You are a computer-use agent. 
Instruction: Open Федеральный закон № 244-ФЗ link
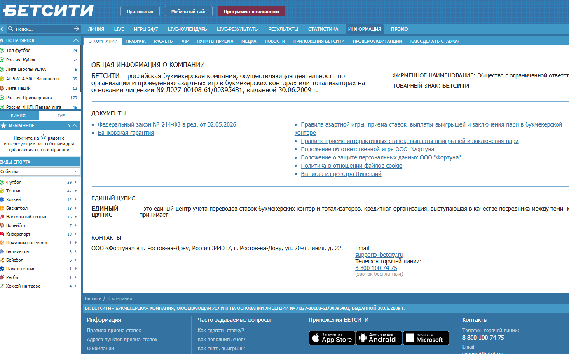point(167,124)
